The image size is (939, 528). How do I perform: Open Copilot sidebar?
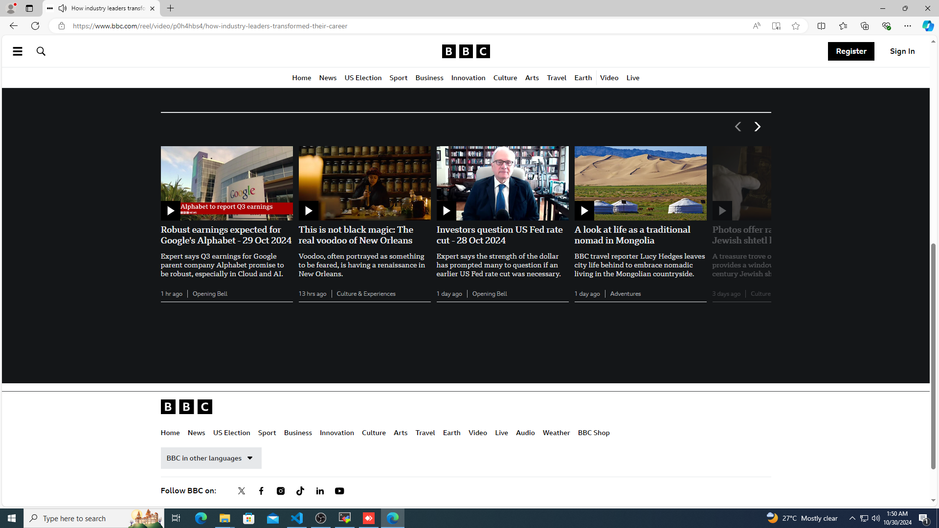[928, 26]
